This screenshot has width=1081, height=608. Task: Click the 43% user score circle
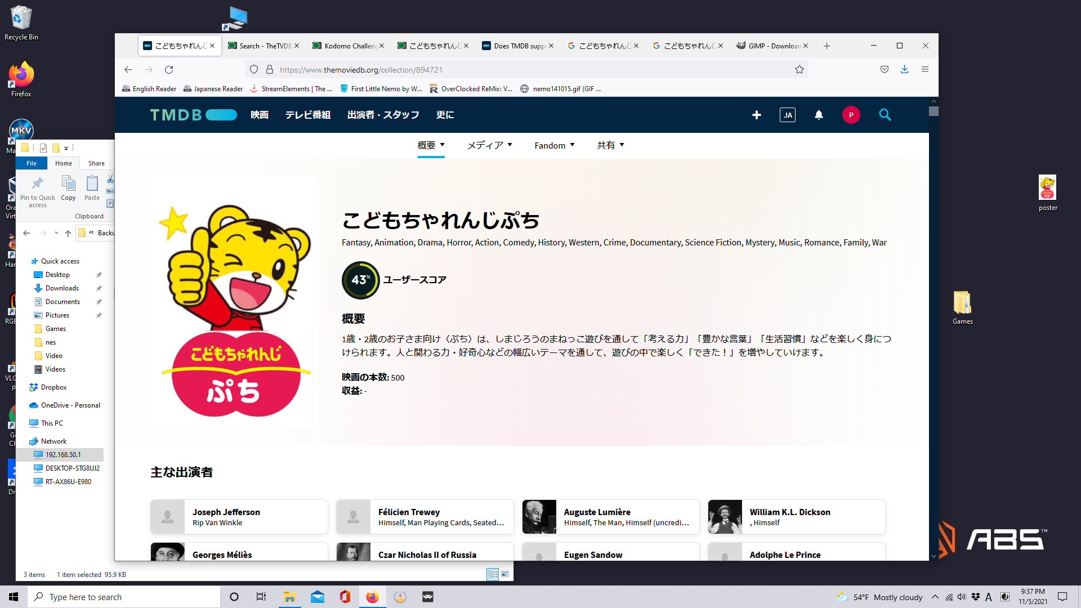click(360, 280)
